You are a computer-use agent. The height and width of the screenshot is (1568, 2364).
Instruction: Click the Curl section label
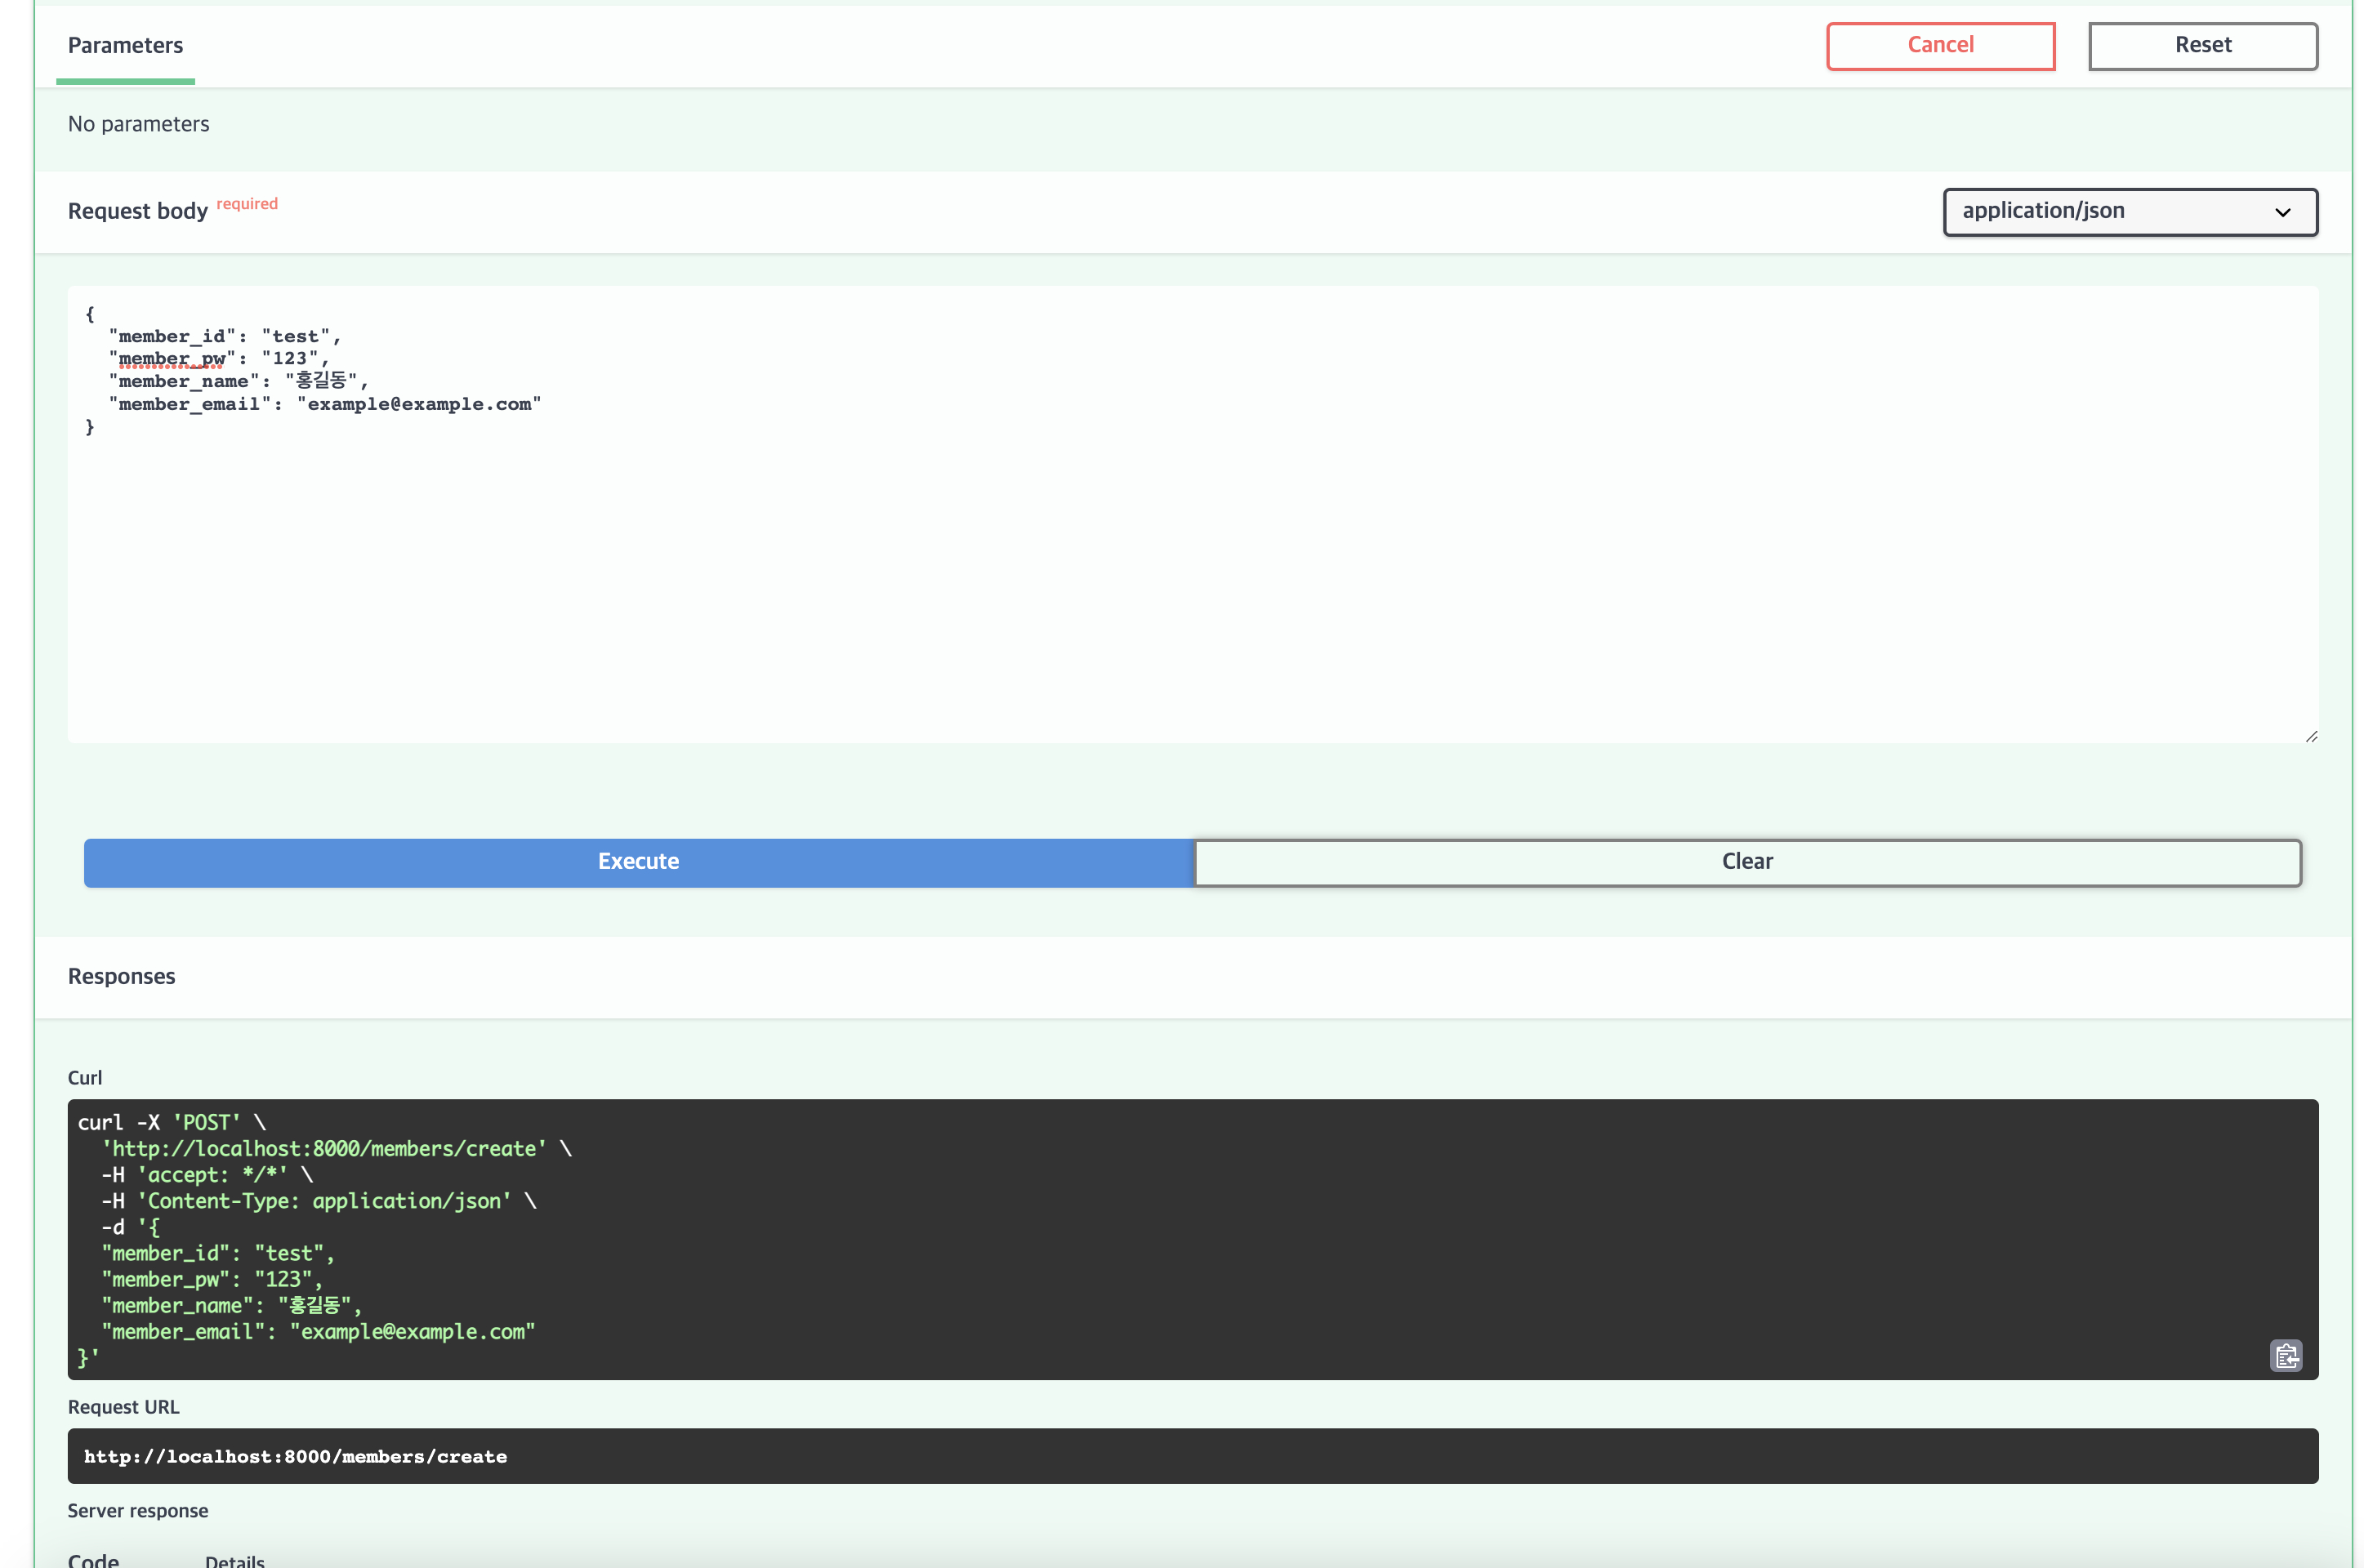(x=84, y=1077)
